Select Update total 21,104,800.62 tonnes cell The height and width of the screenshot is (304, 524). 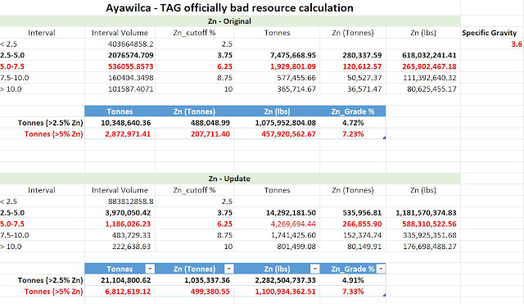tap(120, 280)
